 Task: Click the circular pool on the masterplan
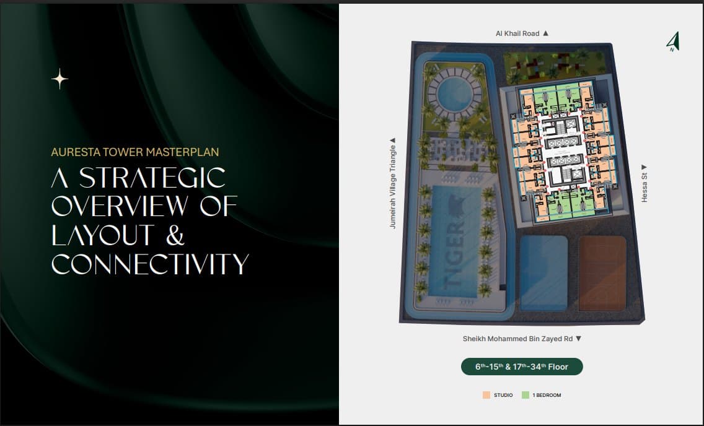[454, 93]
